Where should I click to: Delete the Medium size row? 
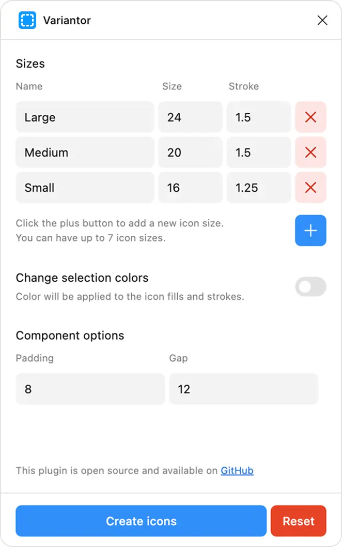point(310,153)
